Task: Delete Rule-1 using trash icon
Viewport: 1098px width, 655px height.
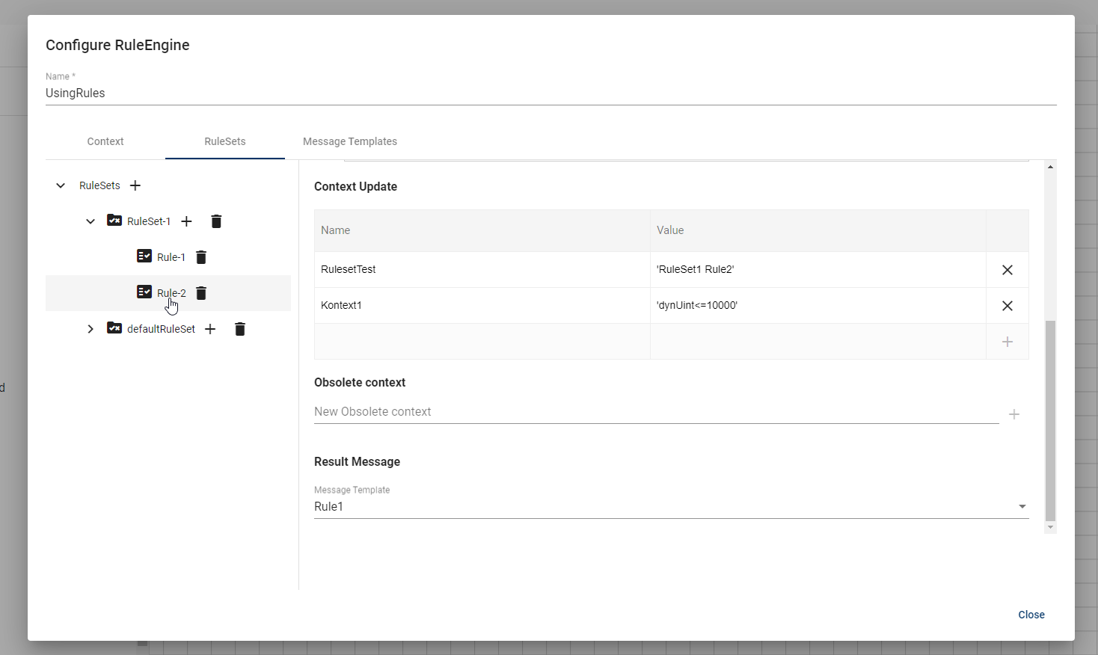Action: (201, 257)
